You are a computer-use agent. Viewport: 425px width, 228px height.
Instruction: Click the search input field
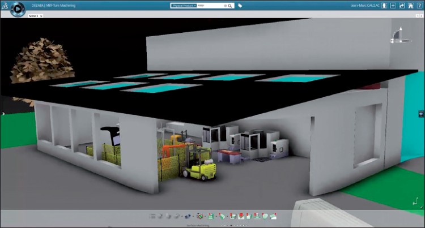click(210, 6)
